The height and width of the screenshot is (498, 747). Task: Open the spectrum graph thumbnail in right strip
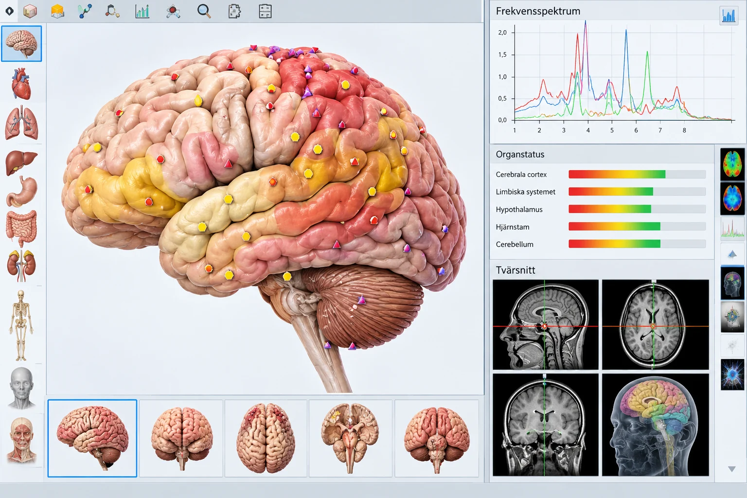(732, 229)
